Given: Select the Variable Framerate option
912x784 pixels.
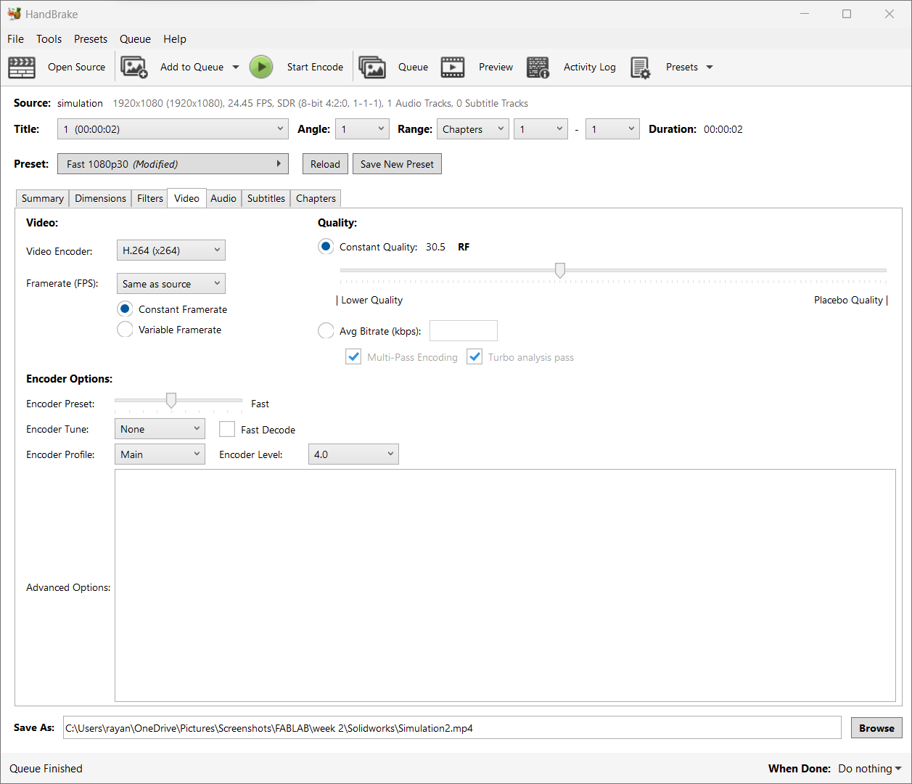Looking at the screenshot, I should [x=125, y=330].
